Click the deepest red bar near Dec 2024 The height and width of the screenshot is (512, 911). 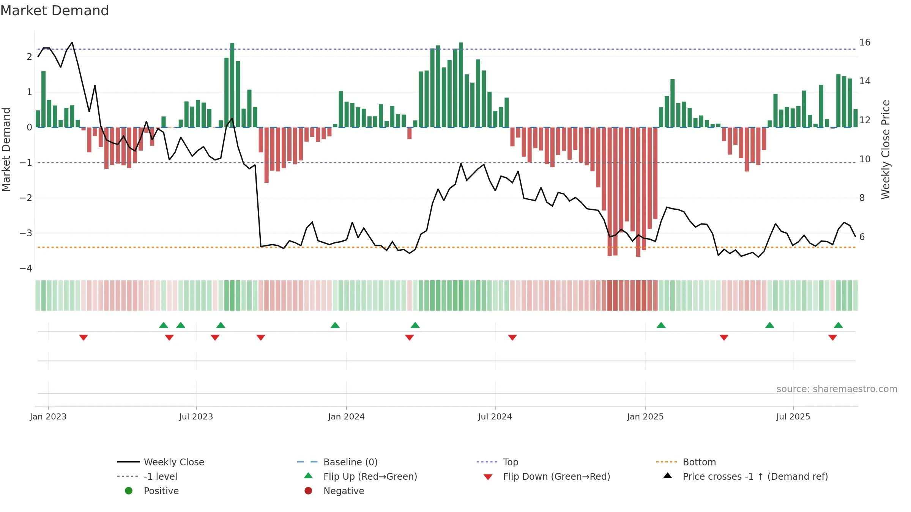tap(638, 192)
